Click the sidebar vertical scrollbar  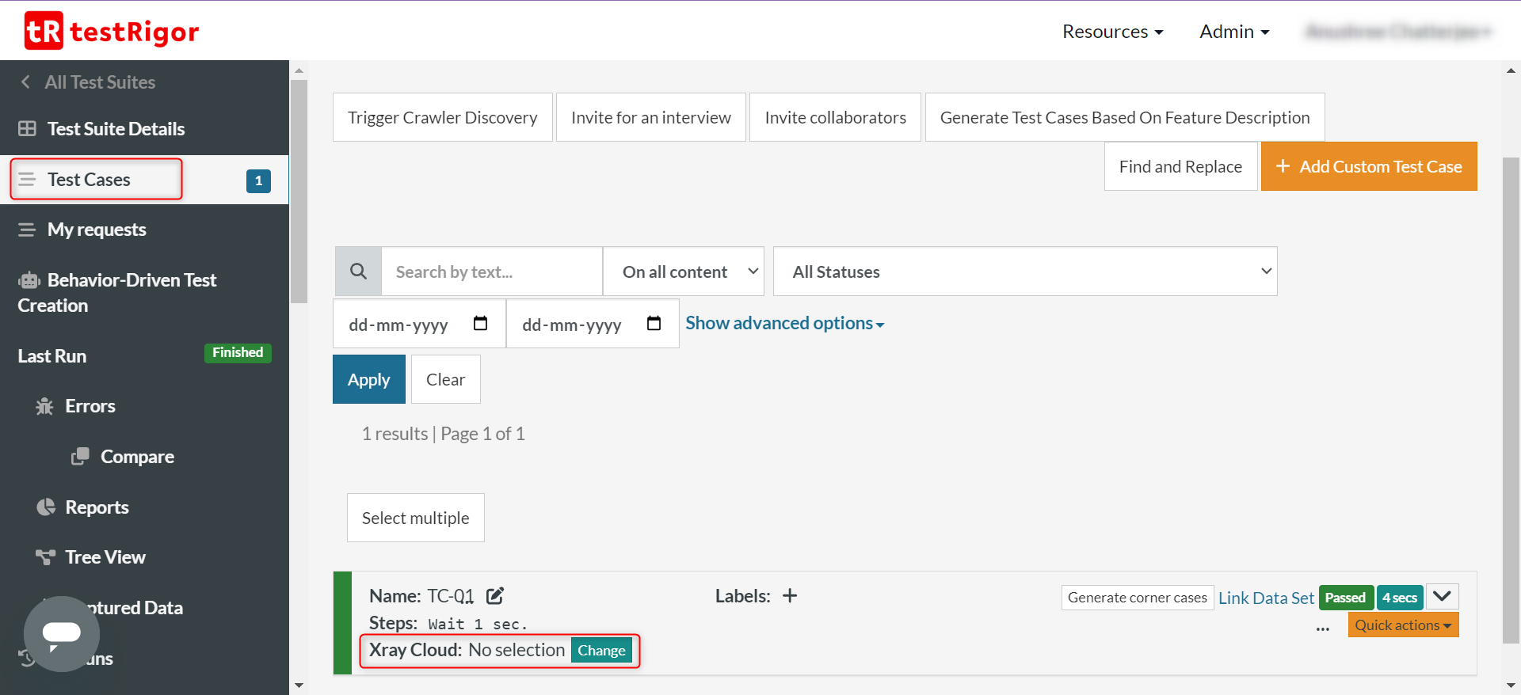[x=299, y=190]
